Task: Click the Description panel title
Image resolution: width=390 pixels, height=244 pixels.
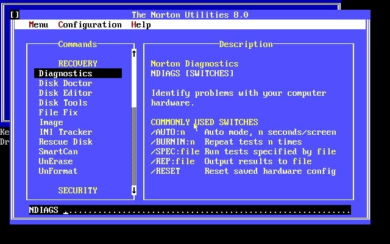Action: 246,44
